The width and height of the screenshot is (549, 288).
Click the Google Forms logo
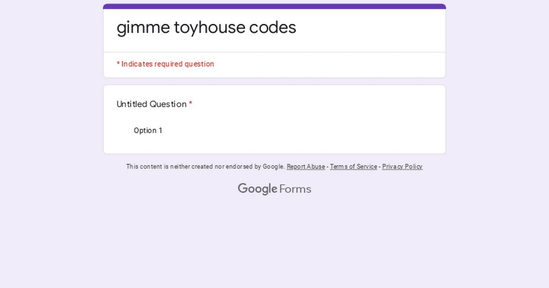(274, 188)
